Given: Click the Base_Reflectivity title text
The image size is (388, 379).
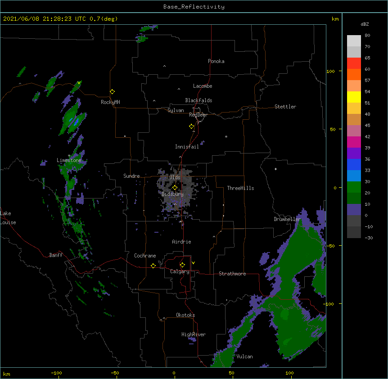Looking at the screenshot, I should 194,7.
